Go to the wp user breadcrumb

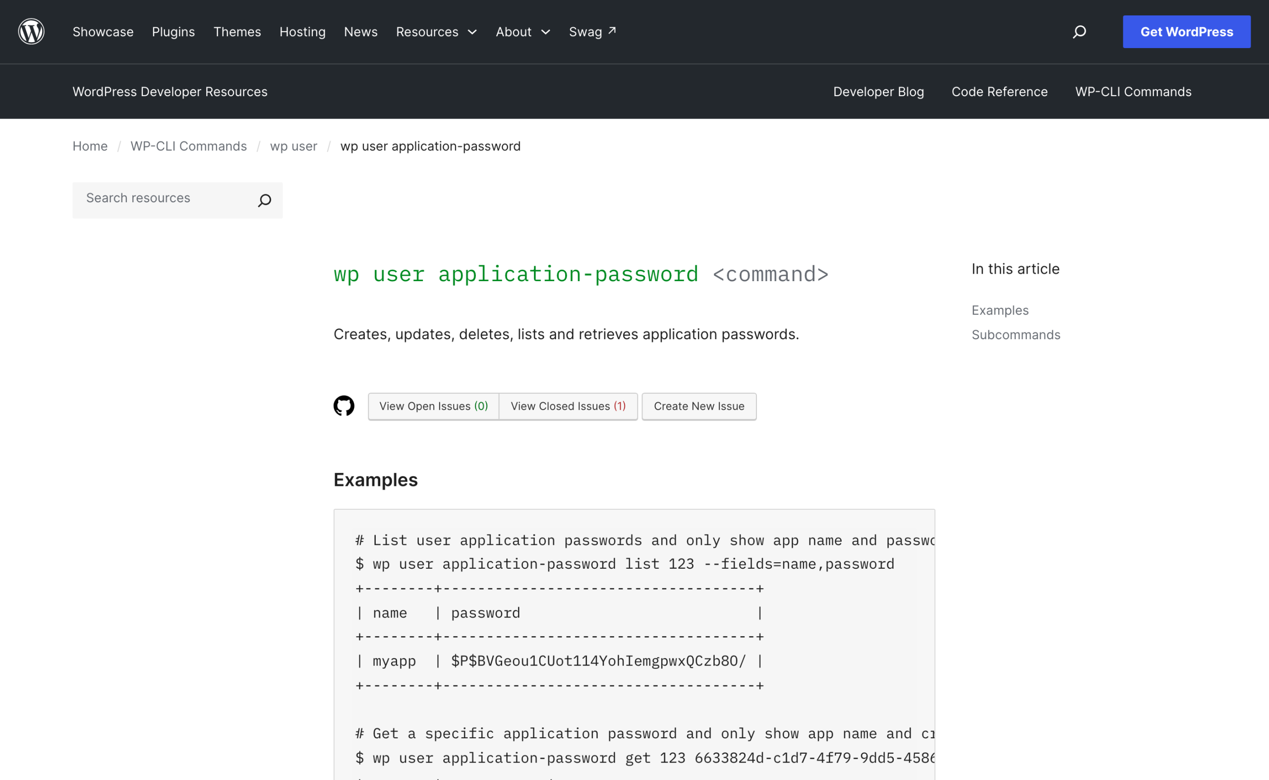point(294,146)
